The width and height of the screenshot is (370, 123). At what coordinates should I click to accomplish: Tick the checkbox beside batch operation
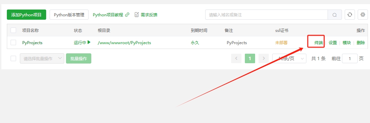(x=13, y=58)
